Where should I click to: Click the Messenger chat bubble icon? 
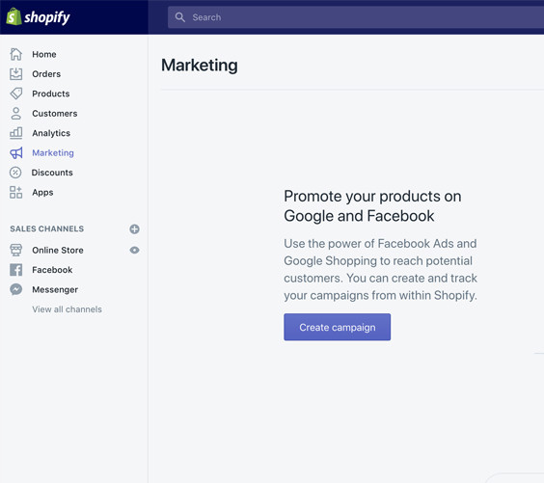pos(16,289)
